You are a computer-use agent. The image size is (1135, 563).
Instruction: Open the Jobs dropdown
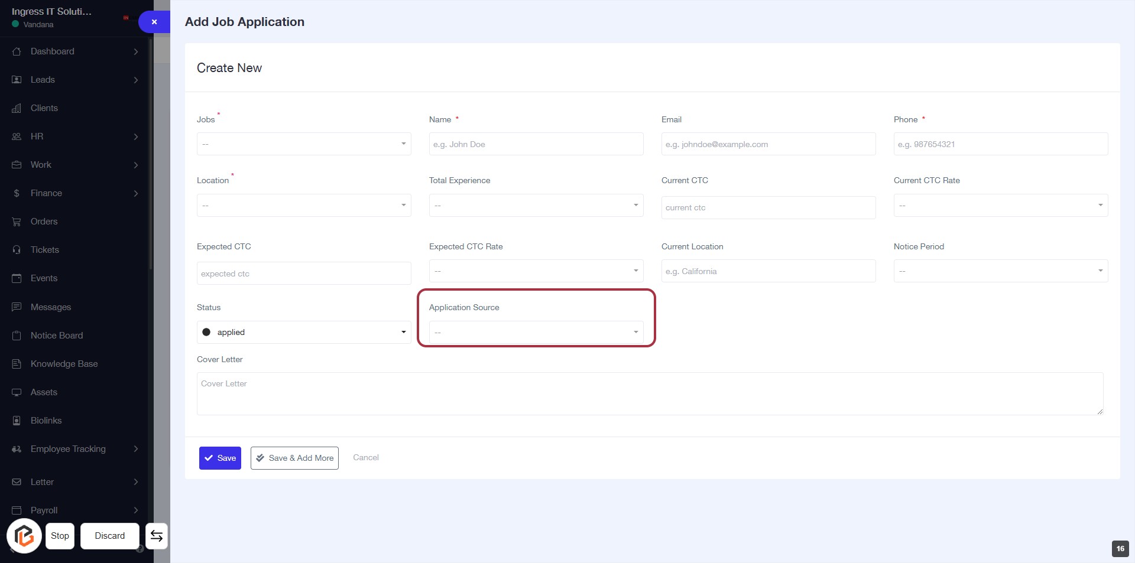(x=303, y=144)
